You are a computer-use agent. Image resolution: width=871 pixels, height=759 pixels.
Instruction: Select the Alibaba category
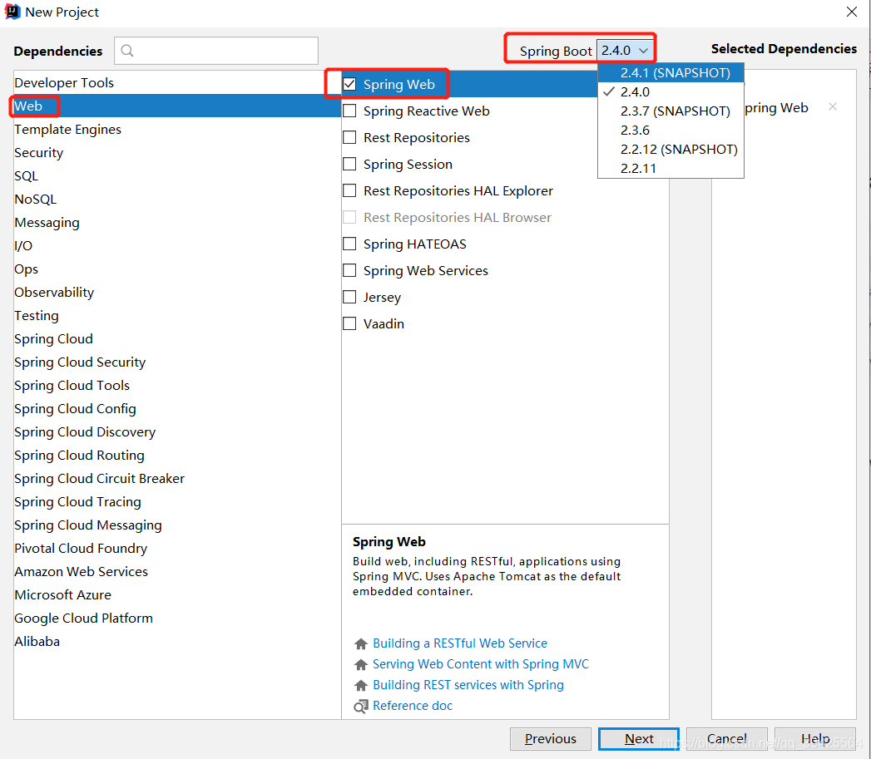click(x=177, y=642)
